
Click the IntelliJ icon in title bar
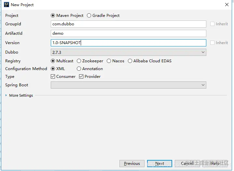coord(7,5)
